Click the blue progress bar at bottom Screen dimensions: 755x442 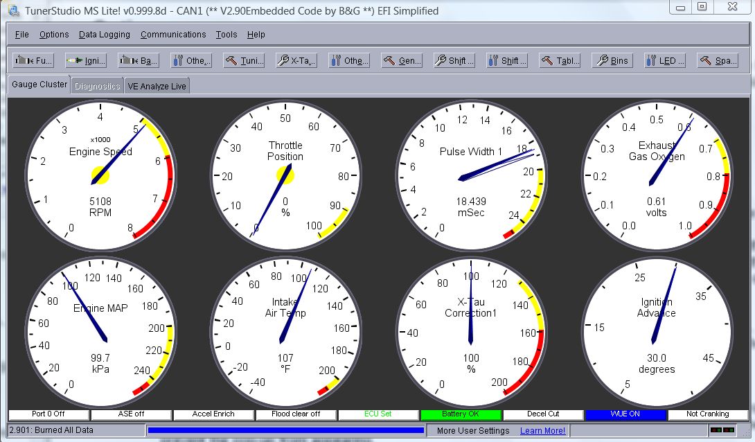coord(286,430)
